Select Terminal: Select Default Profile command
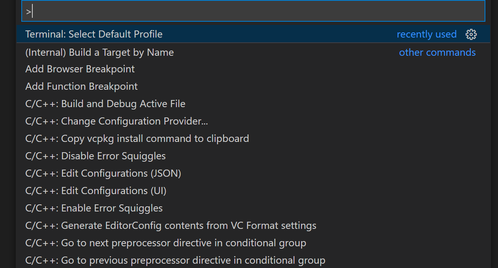The width and height of the screenshot is (498, 268). pos(94,34)
